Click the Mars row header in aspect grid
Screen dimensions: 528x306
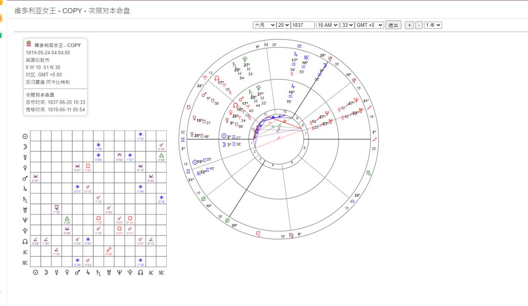pyautogui.click(x=25, y=178)
